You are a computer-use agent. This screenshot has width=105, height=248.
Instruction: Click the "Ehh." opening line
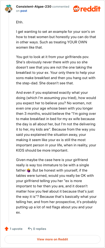click(20, 22)
